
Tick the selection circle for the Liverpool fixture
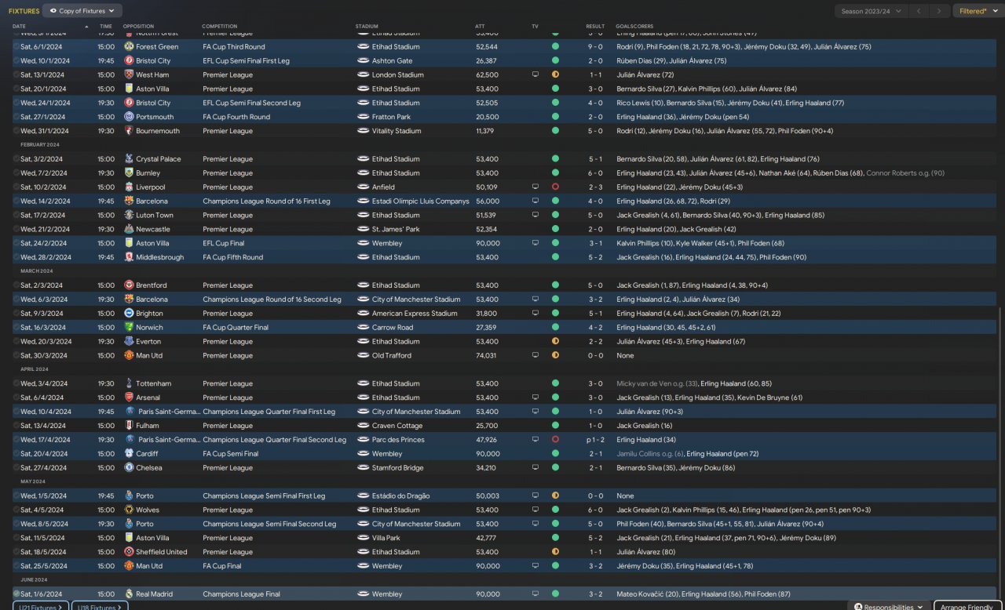coord(16,187)
